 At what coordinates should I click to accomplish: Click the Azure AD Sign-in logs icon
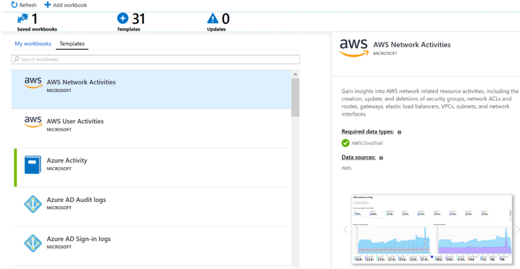33,243
